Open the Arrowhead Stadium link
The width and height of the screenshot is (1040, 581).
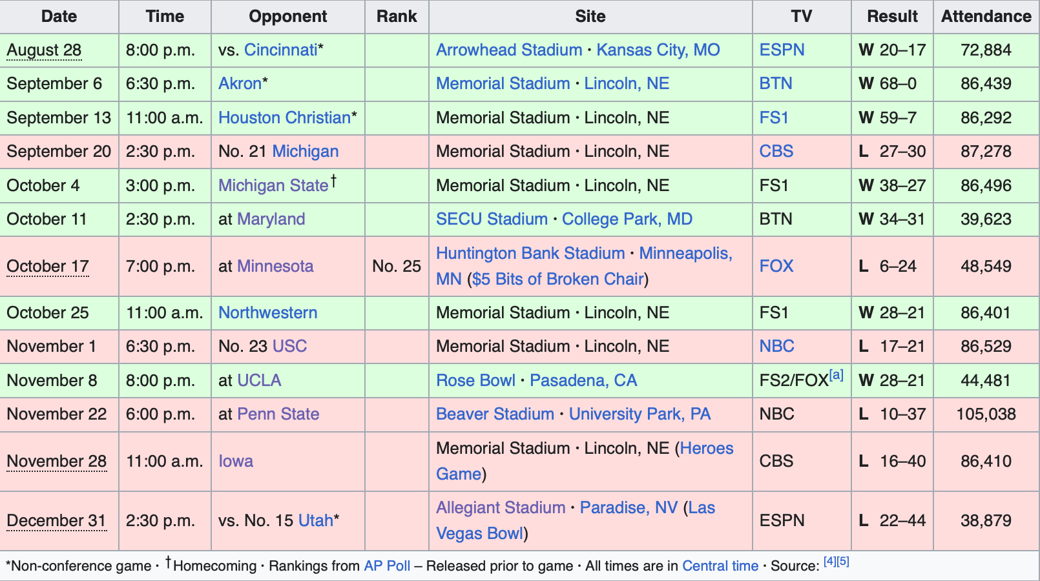point(509,50)
